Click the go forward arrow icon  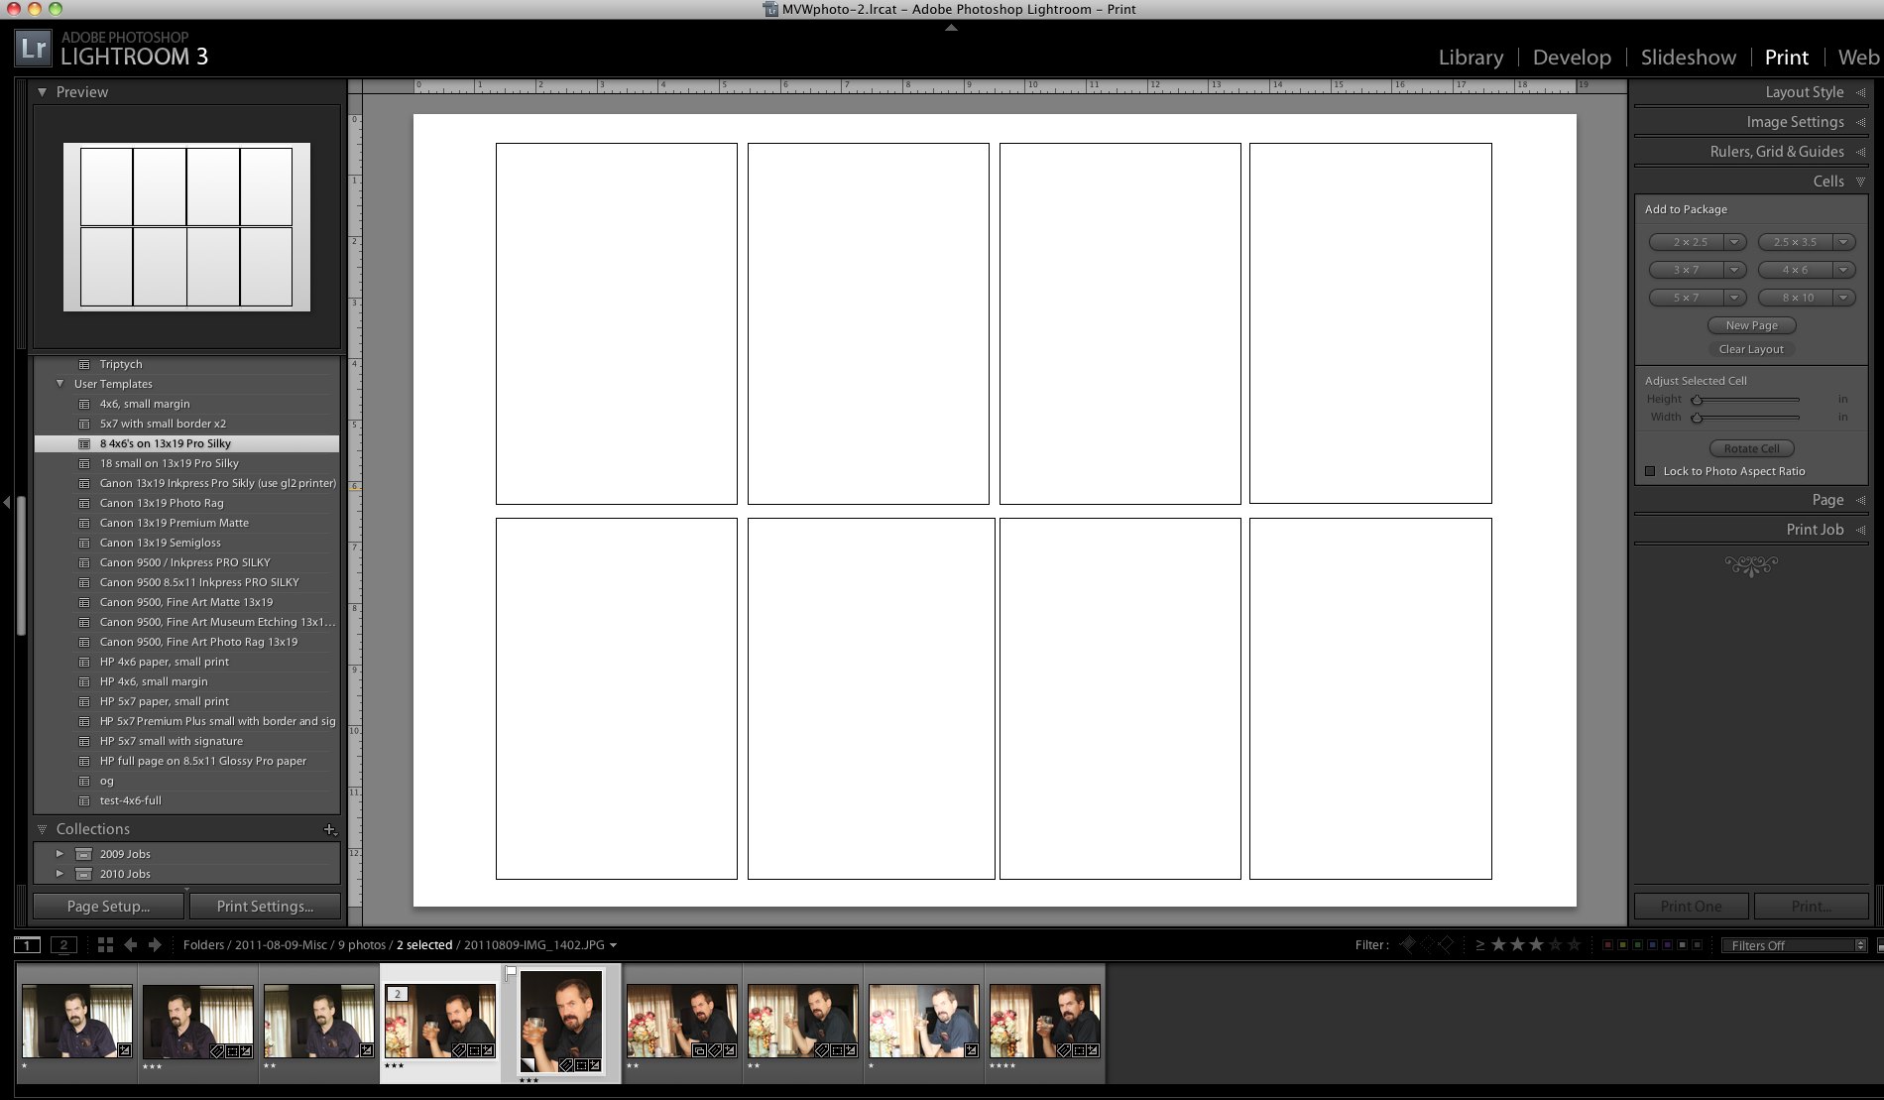click(x=155, y=945)
